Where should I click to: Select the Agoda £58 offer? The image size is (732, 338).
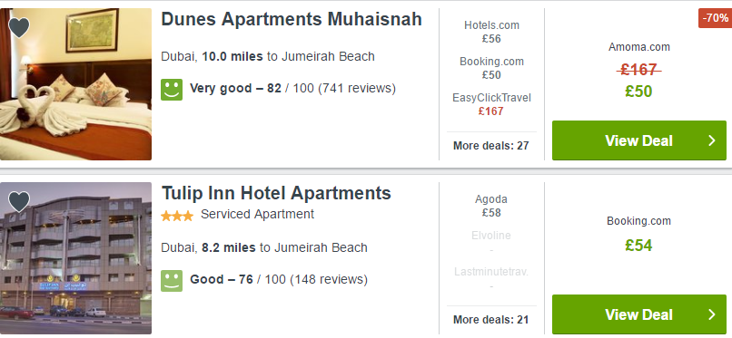click(x=491, y=206)
